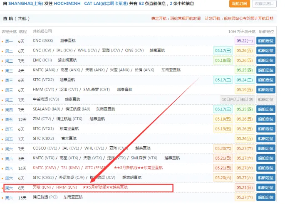The image size is (285, 204).
Task: Select 05.26(五) date in the SITC (VTX1) row
Action: [x=245, y=129]
